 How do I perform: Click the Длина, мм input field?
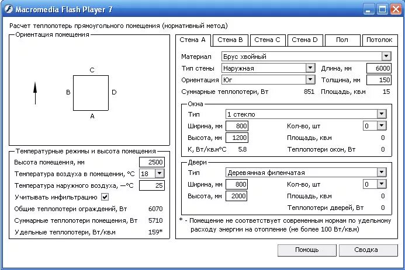tap(379, 68)
